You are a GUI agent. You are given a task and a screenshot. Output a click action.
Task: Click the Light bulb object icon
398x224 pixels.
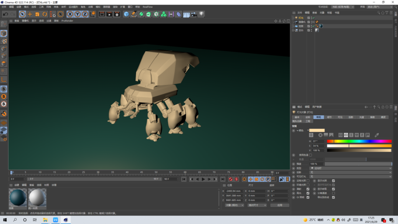click(202, 14)
